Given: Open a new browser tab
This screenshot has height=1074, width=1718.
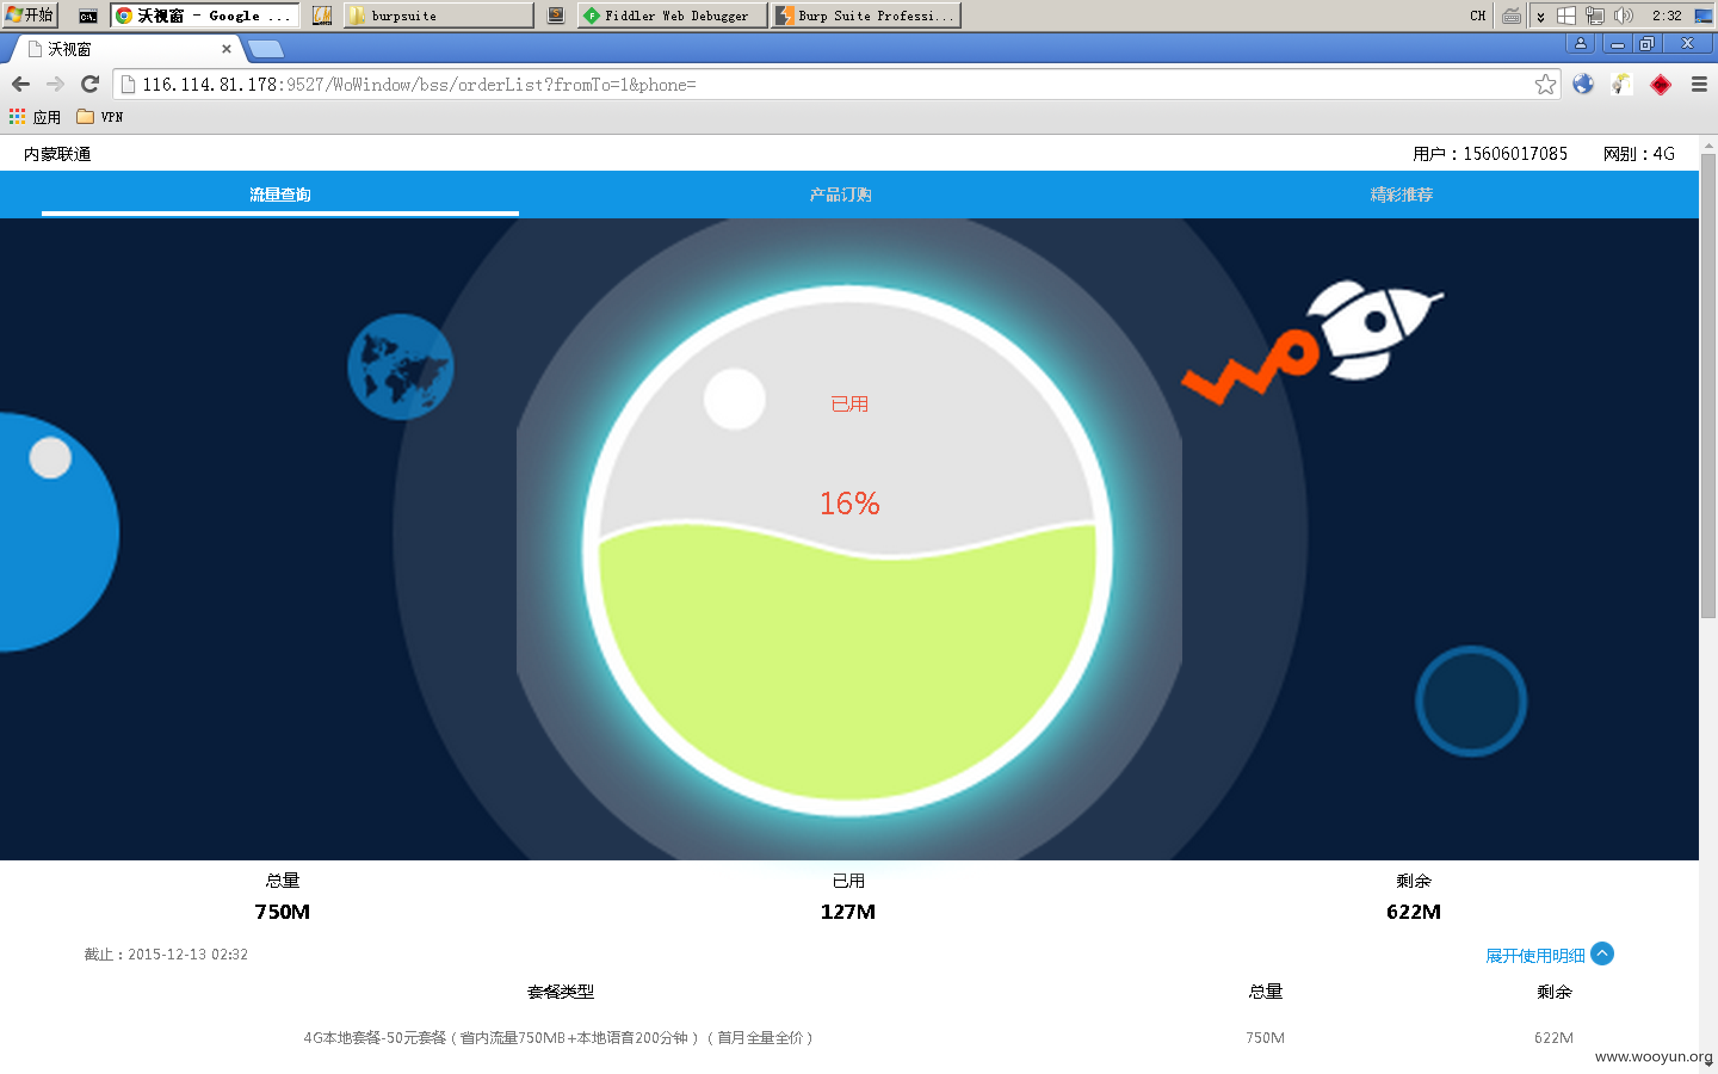Looking at the screenshot, I should [x=267, y=49].
